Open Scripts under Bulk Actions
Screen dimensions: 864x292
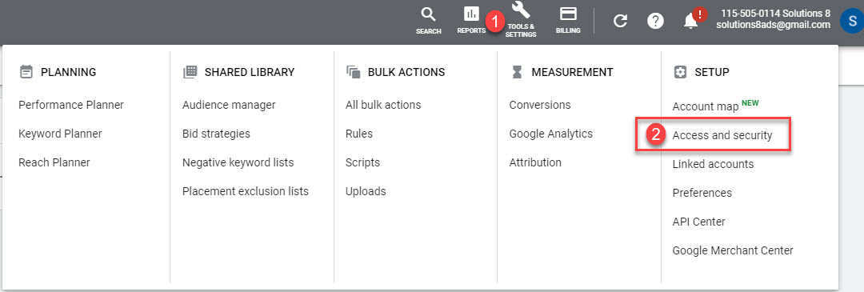point(362,162)
